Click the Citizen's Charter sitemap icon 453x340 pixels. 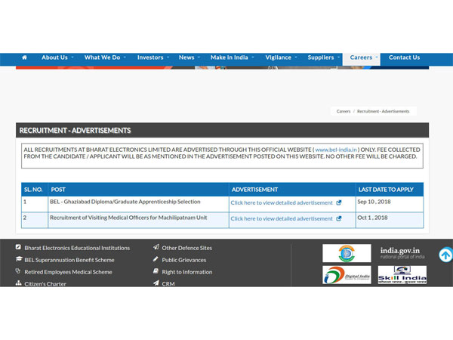tap(18, 283)
